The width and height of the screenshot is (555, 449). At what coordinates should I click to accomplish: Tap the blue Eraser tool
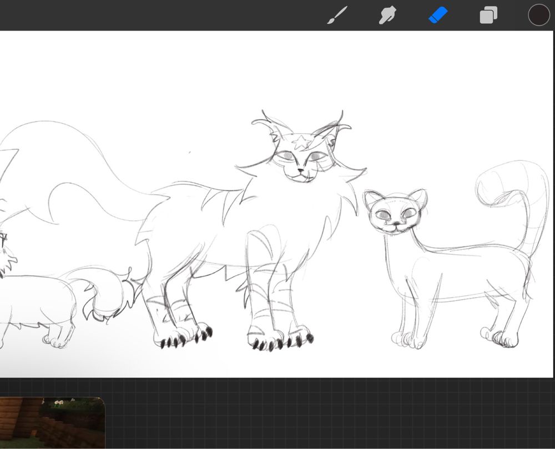tap(437, 15)
